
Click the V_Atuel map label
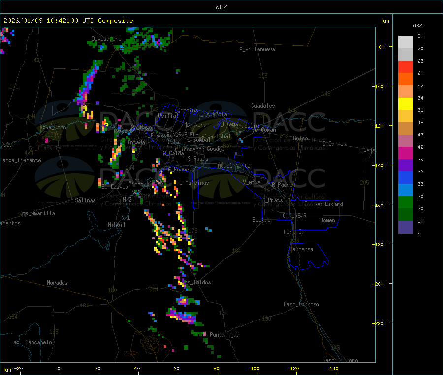pyautogui.click(x=253, y=182)
